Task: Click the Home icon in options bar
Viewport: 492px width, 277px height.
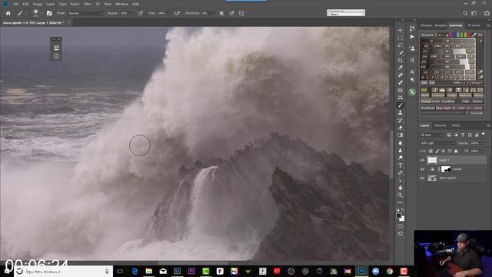Action: (8, 13)
